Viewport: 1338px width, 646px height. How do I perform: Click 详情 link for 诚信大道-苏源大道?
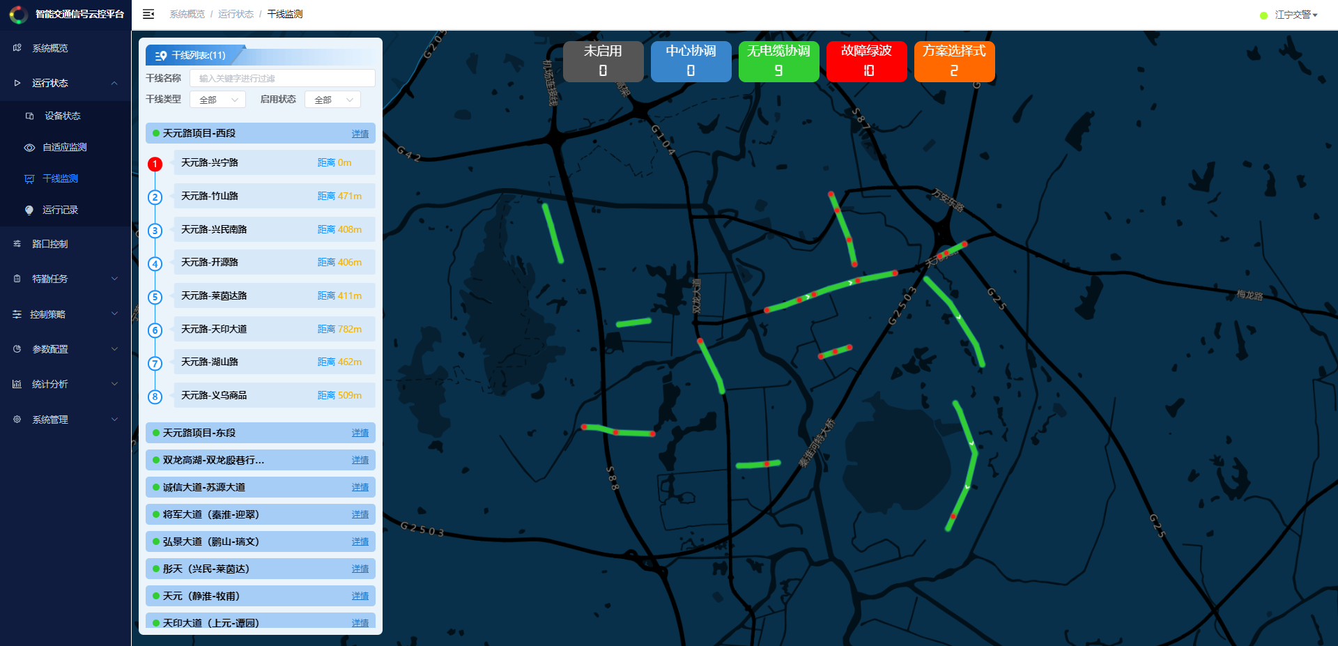click(360, 487)
